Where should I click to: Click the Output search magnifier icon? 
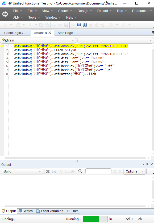[80, 171]
